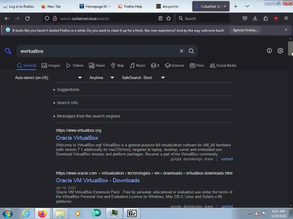The height and width of the screenshot is (219, 293).
Task: Open Auto-detect (en-US) language dropdown
Action: [48, 78]
